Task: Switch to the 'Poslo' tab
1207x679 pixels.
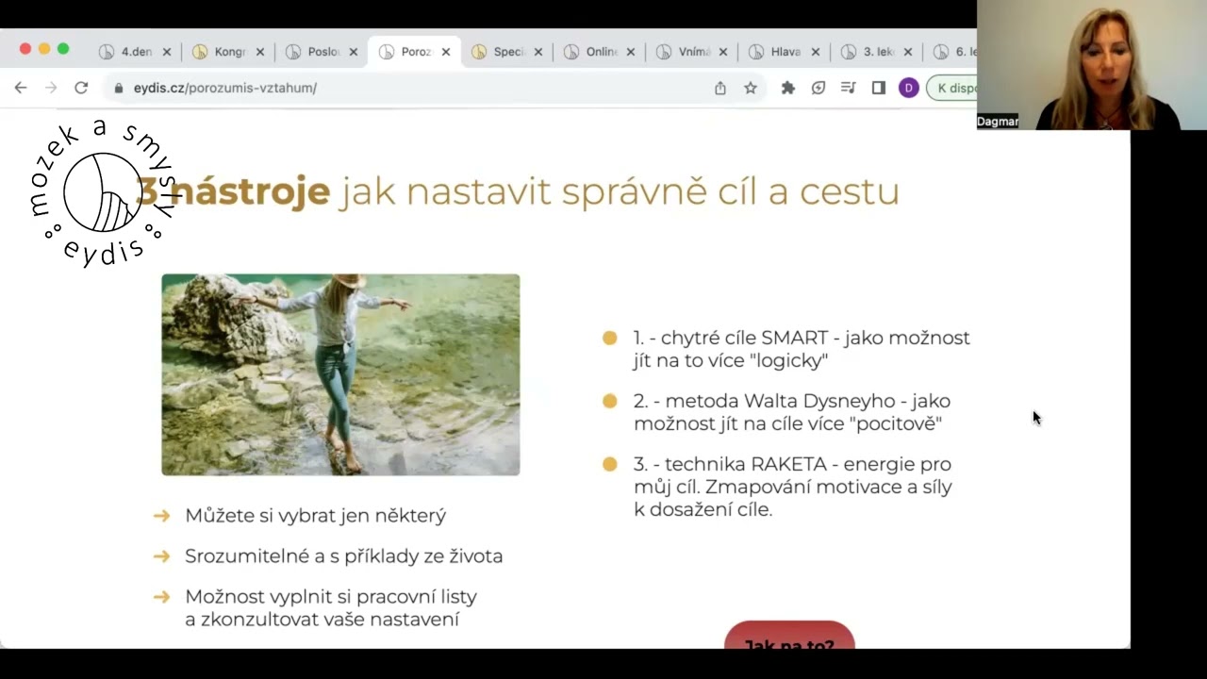Action: point(323,52)
